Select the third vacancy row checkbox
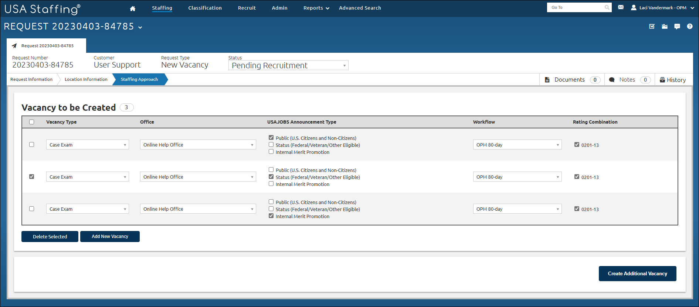Viewport: 699px width, 307px height. 32,209
